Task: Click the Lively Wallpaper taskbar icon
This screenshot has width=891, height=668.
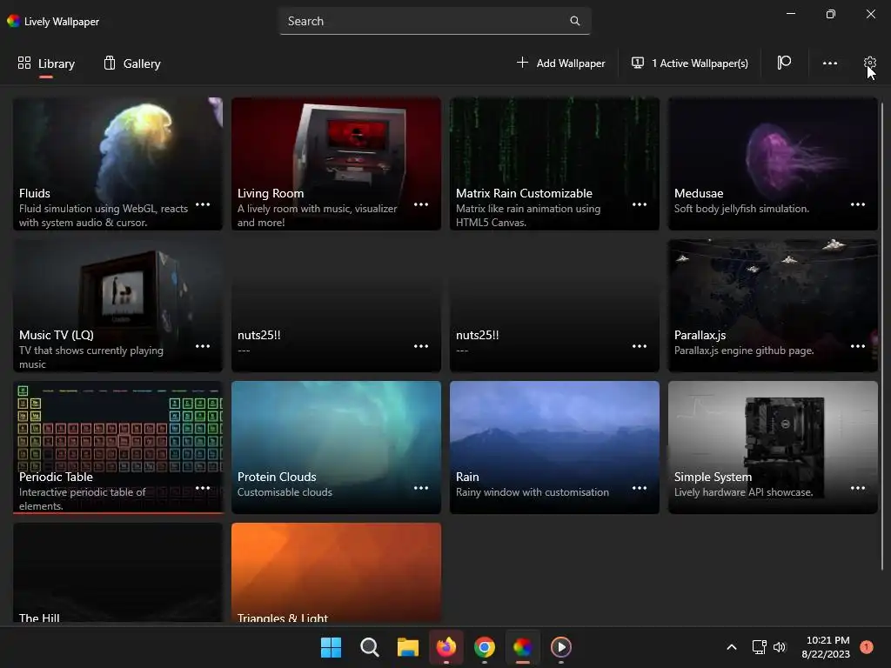Action: click(522, 647)
